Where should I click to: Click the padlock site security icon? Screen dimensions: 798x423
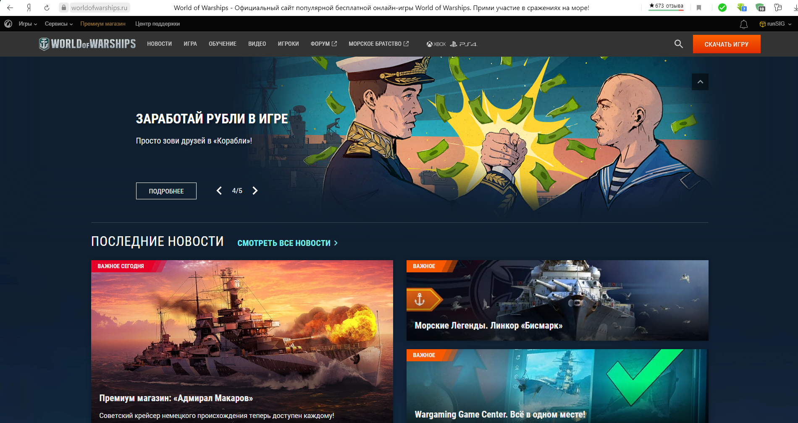pyautogui.click(x=64, y=8)
